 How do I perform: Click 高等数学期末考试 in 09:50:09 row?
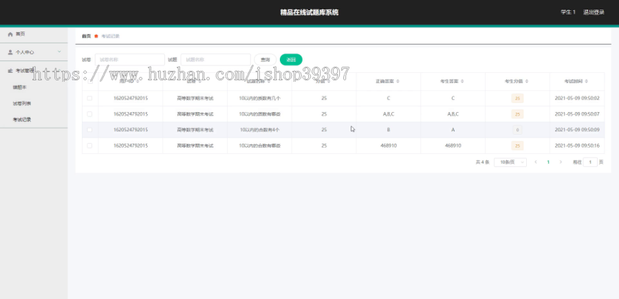coord(195,130)
